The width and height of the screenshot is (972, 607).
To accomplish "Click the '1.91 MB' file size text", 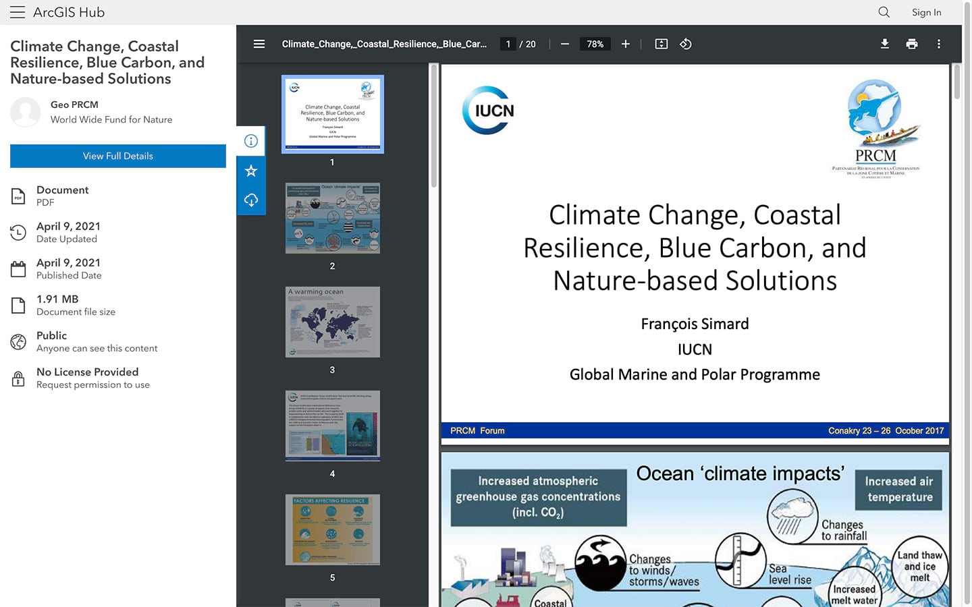I will point(57,299).
